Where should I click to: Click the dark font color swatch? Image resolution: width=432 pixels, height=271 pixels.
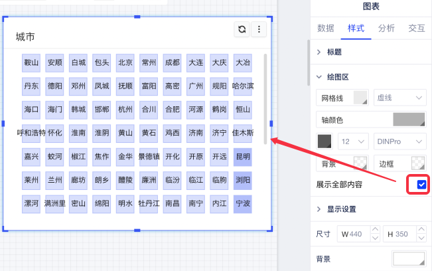[325, 141]
